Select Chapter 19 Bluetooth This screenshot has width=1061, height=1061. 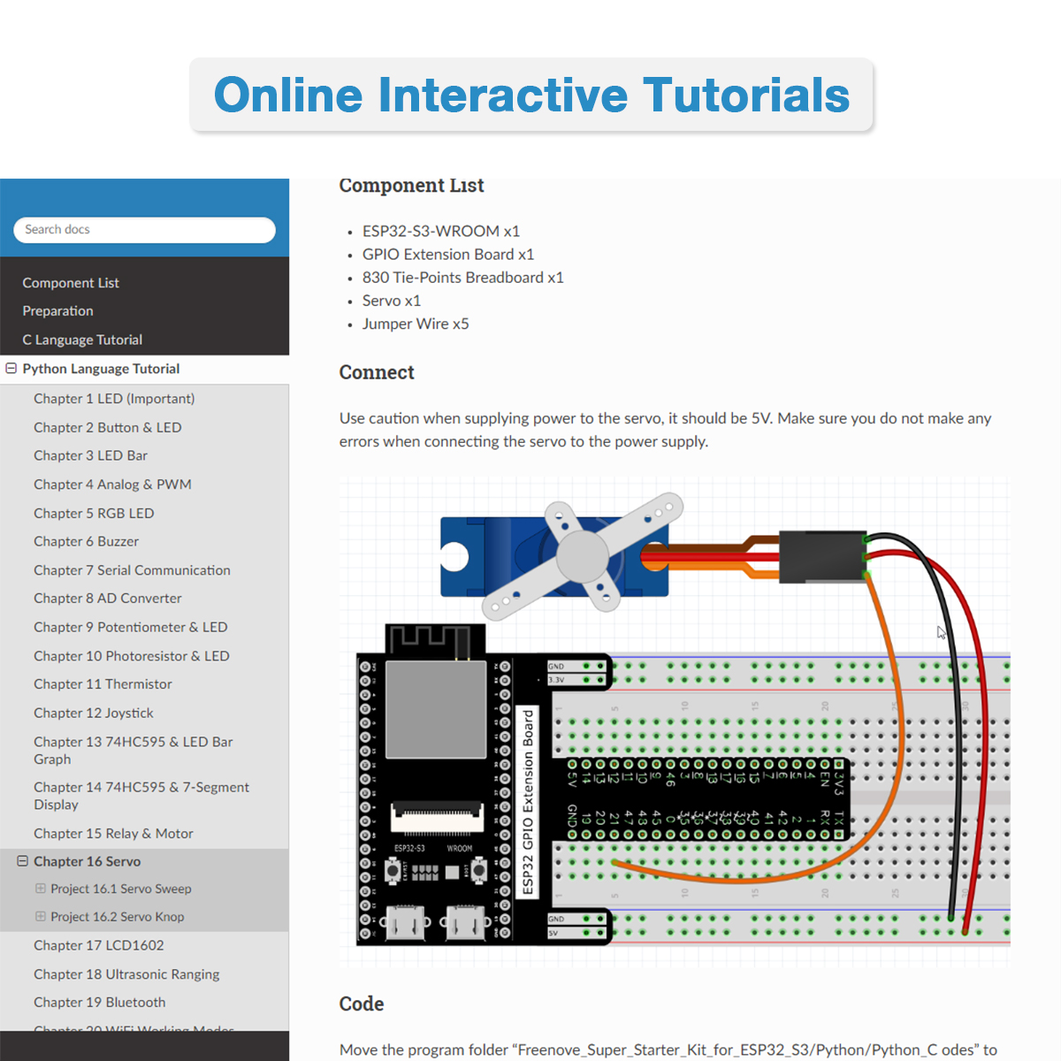[x=99, y=1003]
